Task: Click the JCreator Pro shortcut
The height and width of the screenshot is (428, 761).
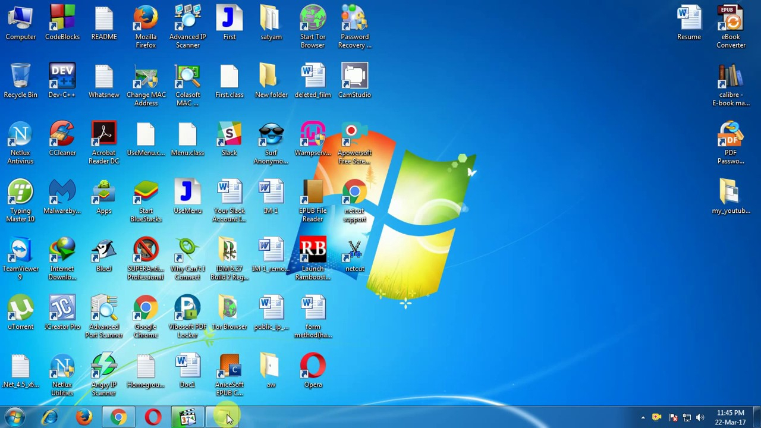Action: [62, 313]
